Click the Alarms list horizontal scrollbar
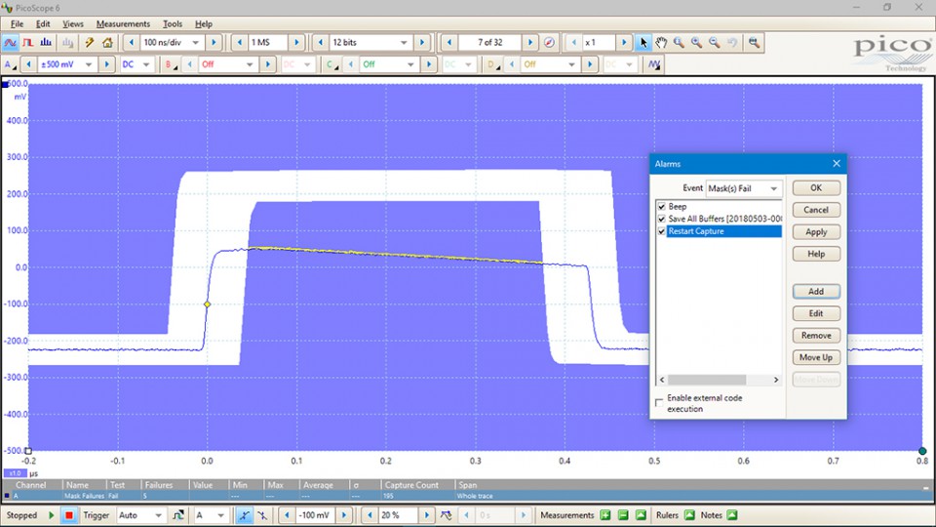 pyautogui.click(x=707, y=380)
